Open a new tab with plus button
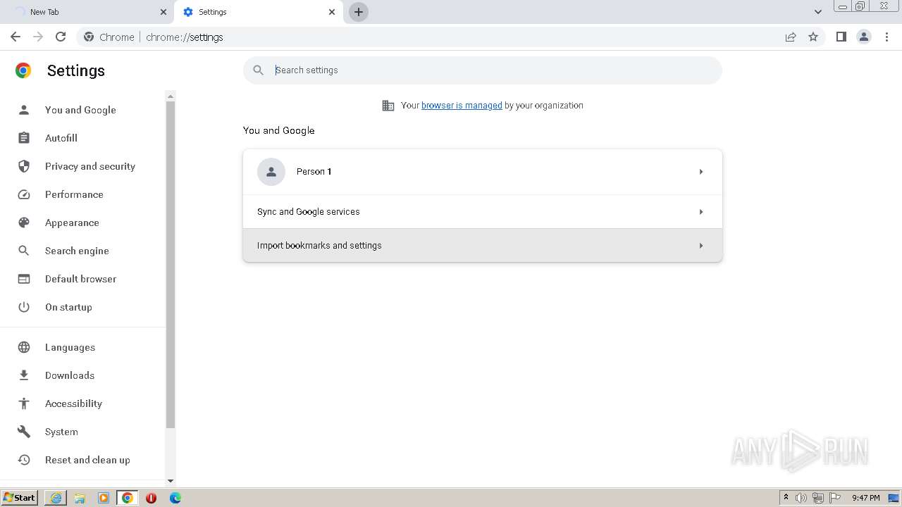This screenshot has height=507, width=902. (359, 12)
